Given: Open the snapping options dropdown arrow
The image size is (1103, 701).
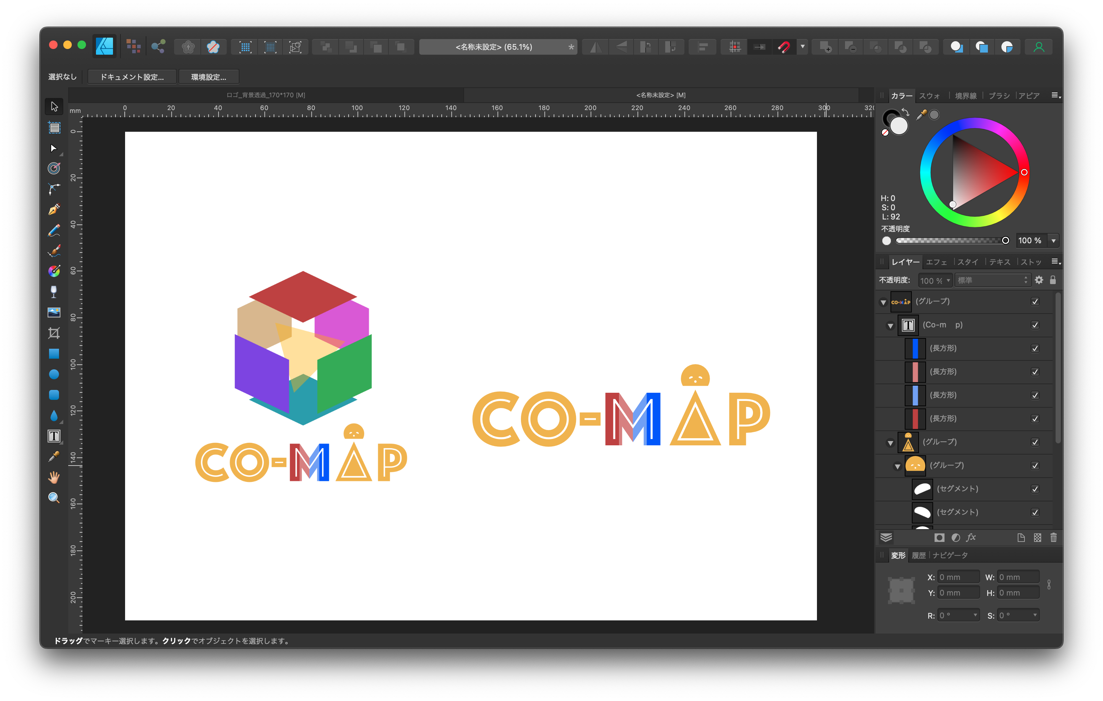Looking at the screenshot, I should click(x=802, y=47).
